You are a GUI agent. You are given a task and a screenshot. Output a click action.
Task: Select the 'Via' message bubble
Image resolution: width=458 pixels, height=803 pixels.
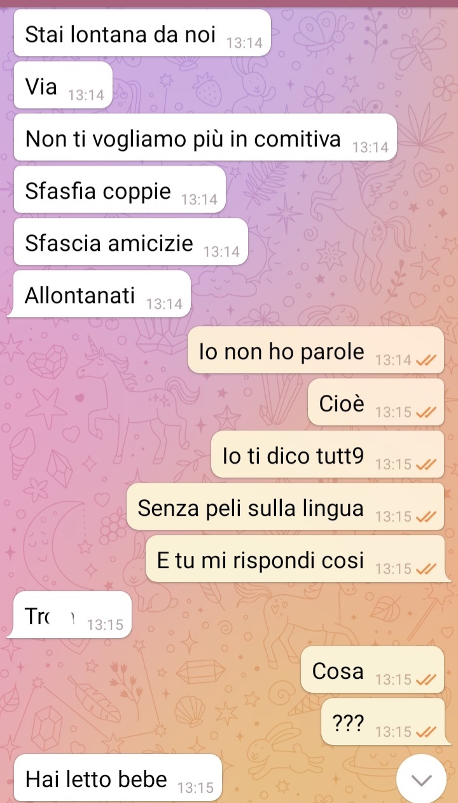tap(63, 85)
